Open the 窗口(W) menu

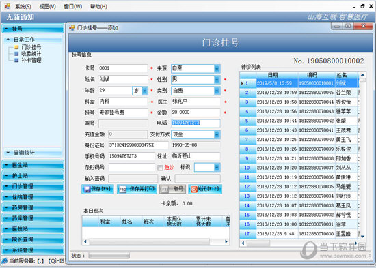tap(73, 6)
